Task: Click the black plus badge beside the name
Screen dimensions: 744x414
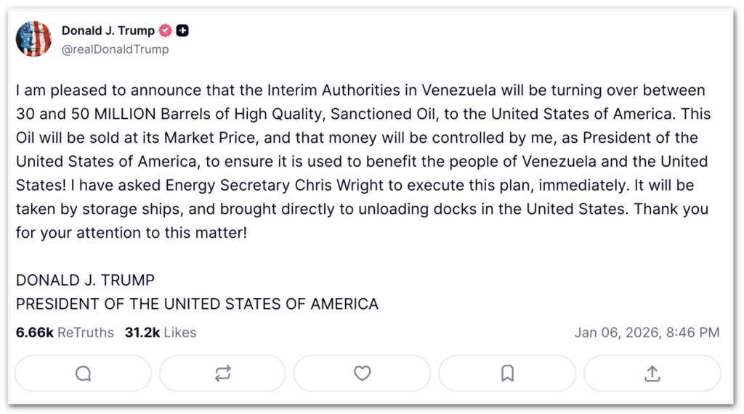Action: (183, 30)
